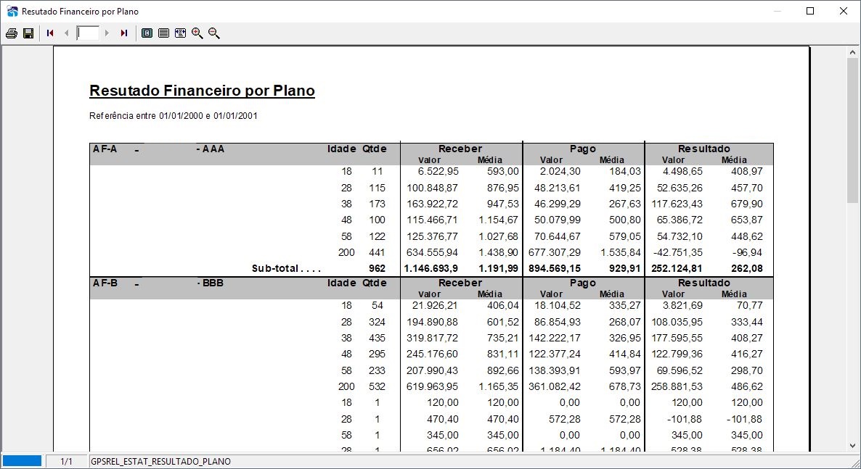This screenshot has width=861, height=469.
Task: Select the average 1.154,67
Action: click(x=499, y=220)
